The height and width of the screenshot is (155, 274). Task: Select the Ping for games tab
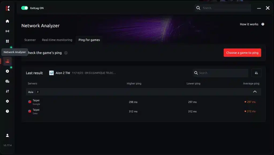pos(89,40)
